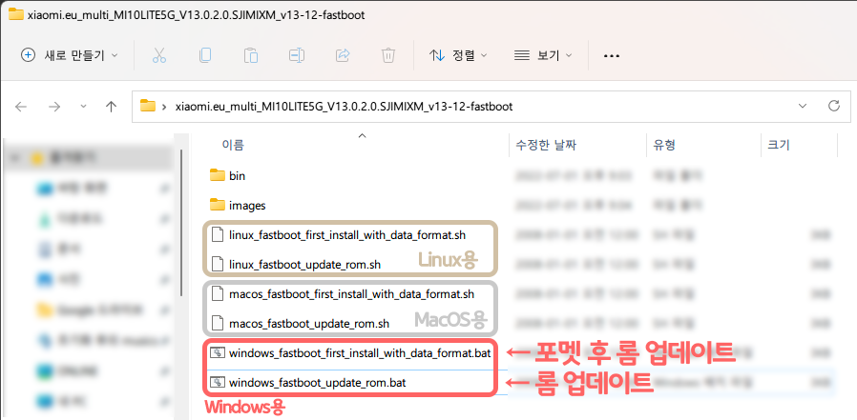Click windows_fastboot_first_install batch file icon
Screen dimensions: 857x420
pos(219,353)
